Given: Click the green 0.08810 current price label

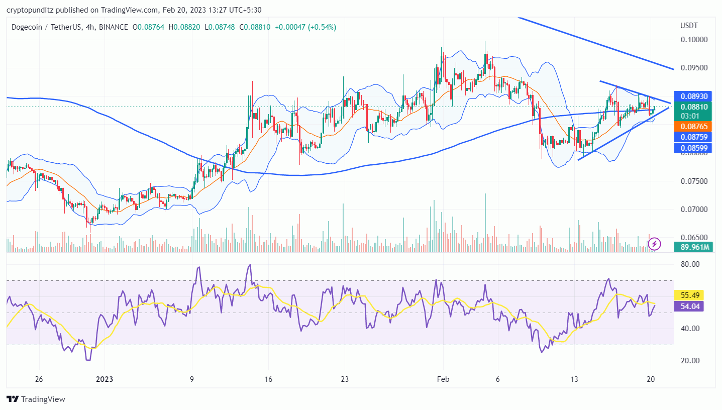Looking at the screenshot, I should point(694,107).
